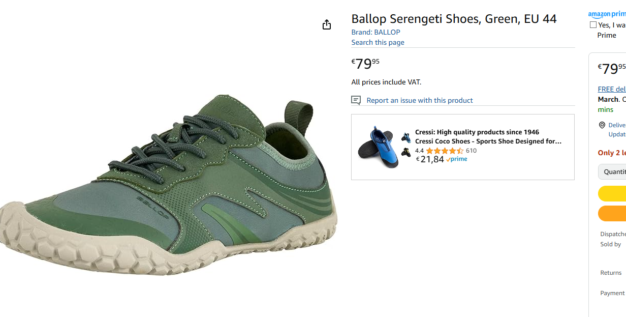Open the FREE delivery link
The width and height of the screenshot is (626, 317).
tap(612, 89)
